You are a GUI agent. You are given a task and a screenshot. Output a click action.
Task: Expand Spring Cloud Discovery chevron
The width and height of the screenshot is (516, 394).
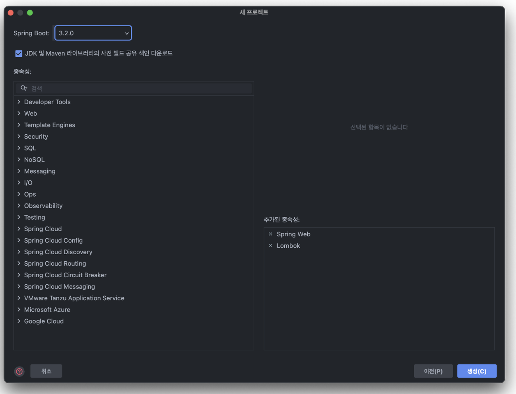19,252
